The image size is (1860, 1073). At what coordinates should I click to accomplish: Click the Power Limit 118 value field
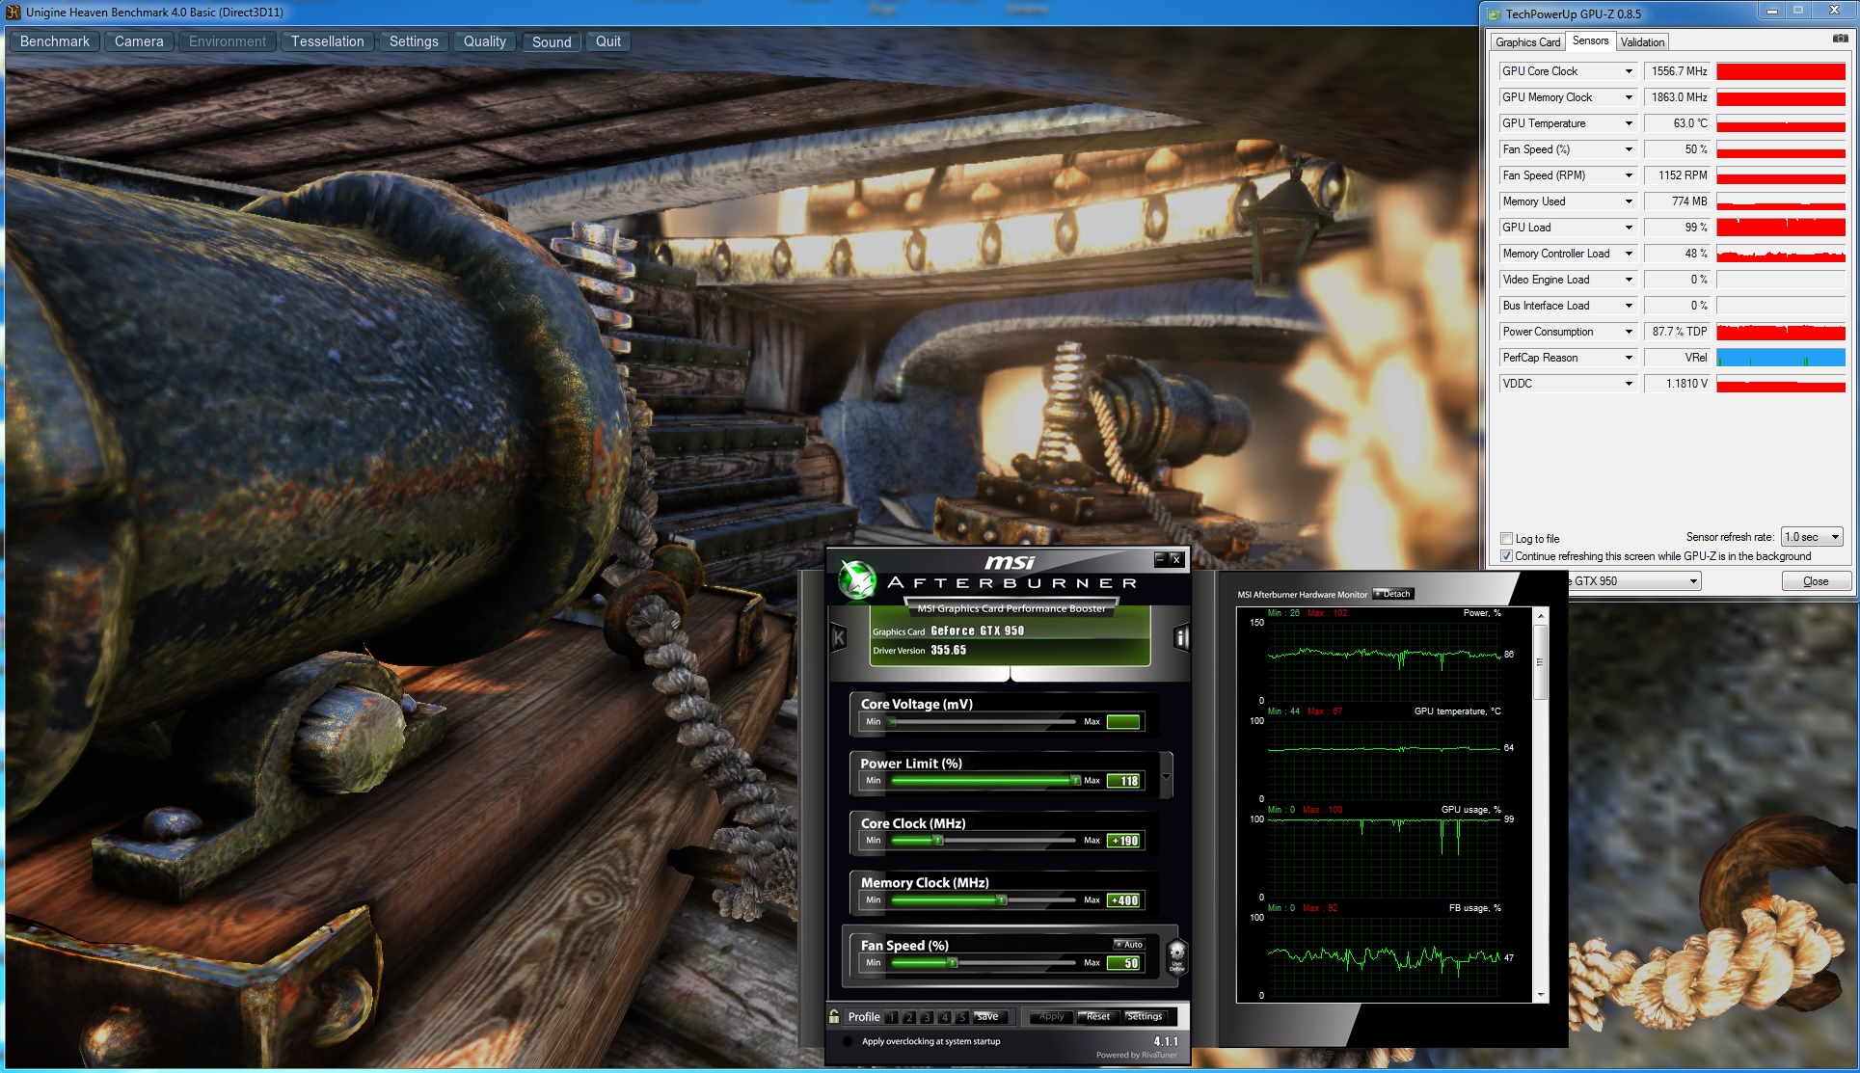coord(1124,781)
